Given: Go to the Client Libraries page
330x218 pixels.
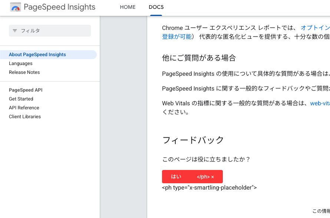Looking at the screenshot, I should click(x=25, y=116).
